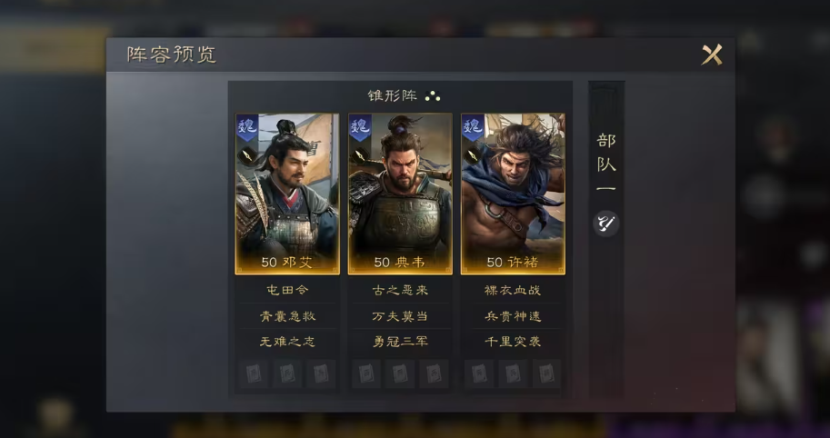View the 古之恶来 skill

point(400,291)
